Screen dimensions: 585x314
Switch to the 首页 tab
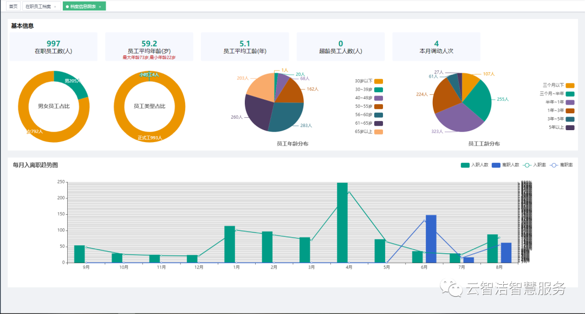click(x=13, y=6)
